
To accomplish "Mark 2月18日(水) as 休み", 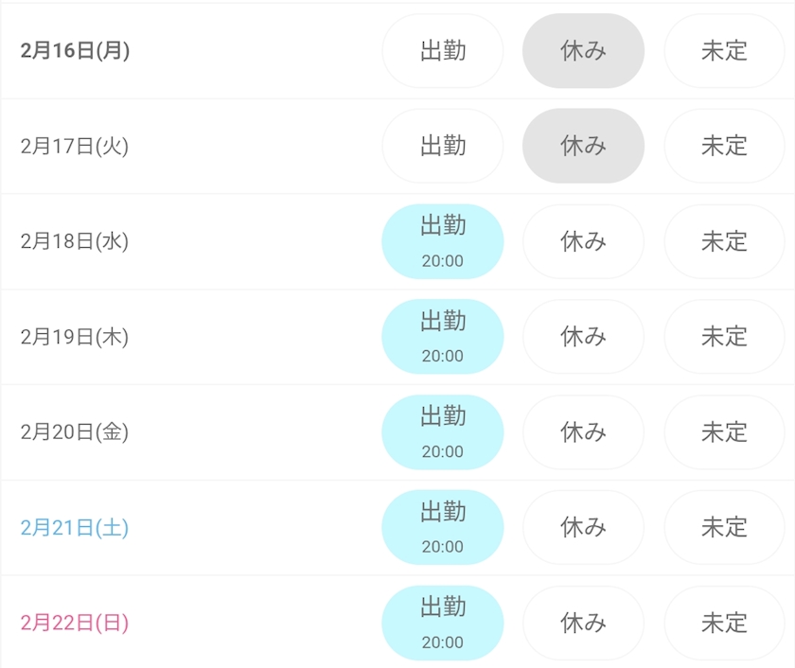I will tap(584, 241).
